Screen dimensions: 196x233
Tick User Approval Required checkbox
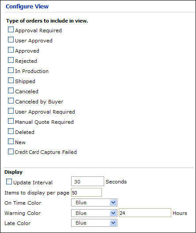point(11,111)
